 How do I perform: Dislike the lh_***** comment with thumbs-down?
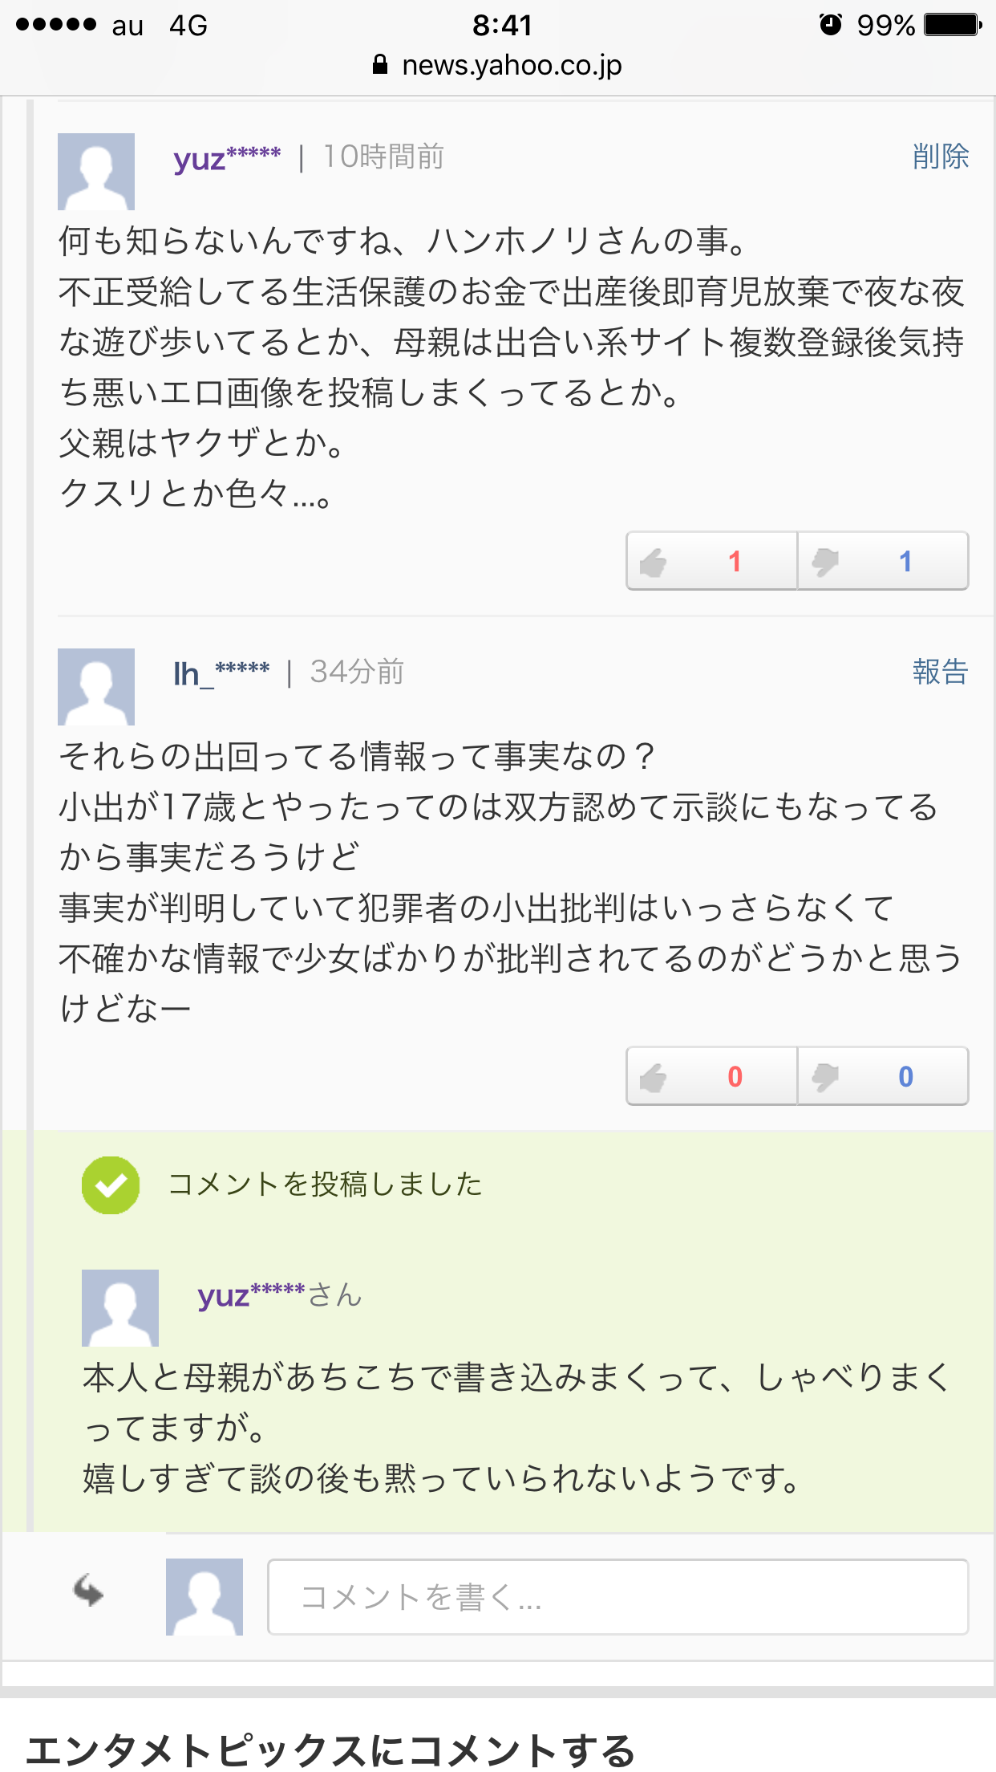tap(883, 1076)
